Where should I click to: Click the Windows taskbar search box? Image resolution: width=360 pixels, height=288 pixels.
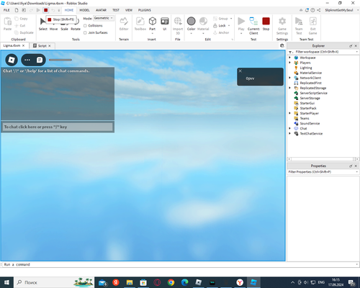point(54,282)
